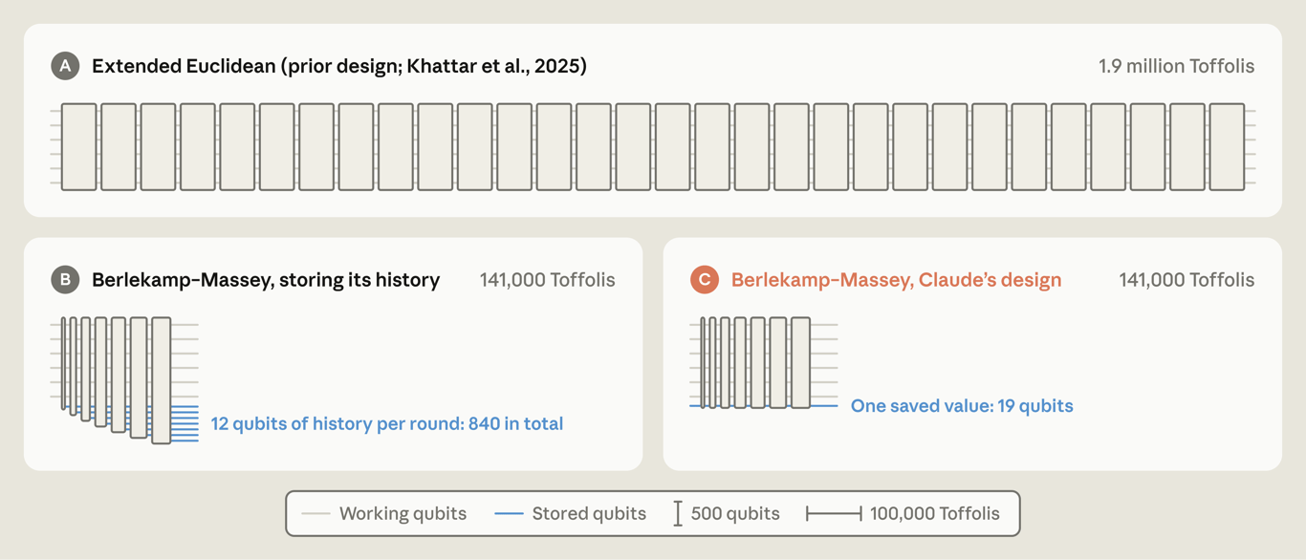Click the widest rightmost block in panel B

161,380
